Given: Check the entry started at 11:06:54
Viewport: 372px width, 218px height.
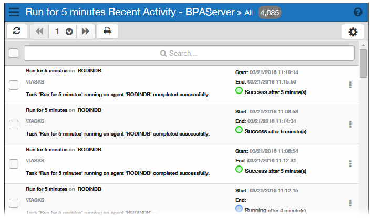Looking at the screenshot, I should point(14,164).
